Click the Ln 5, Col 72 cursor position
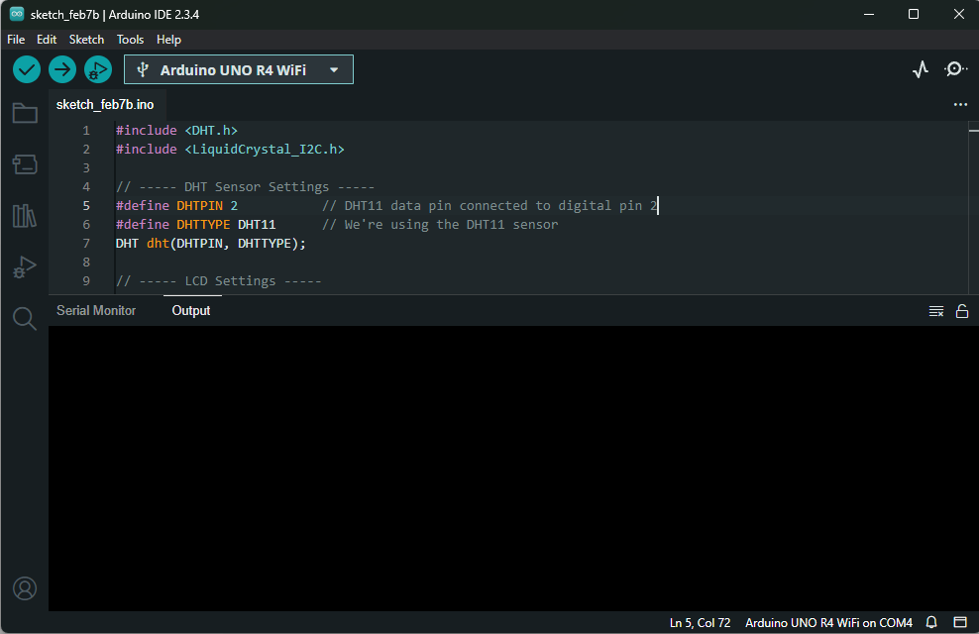This screenshot has width=979, height=634. pos(700,623)
